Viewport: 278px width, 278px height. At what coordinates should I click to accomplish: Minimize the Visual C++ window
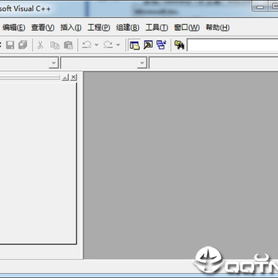pyautogui.click(x=260, y=7)
